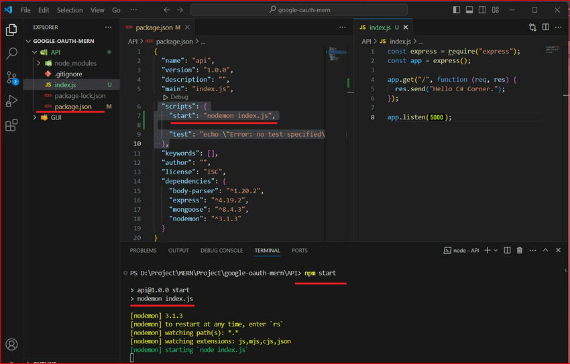Switch to the TERMINAL panel tab
Viewport: 570px width, 364px height.
(267, 250)
